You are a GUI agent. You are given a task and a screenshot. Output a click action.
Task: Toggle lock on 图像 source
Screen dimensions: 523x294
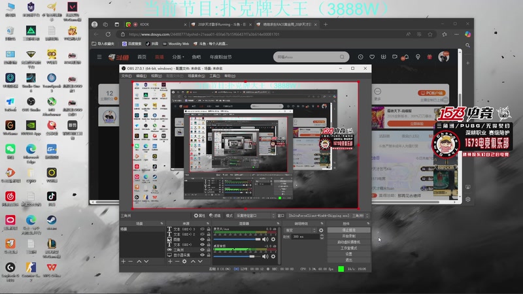pos(209,239)
